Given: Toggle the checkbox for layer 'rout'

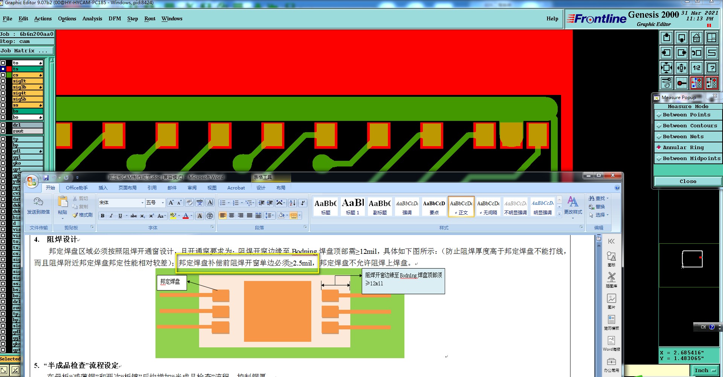Looking at the screenshot, I should [3, 131].
